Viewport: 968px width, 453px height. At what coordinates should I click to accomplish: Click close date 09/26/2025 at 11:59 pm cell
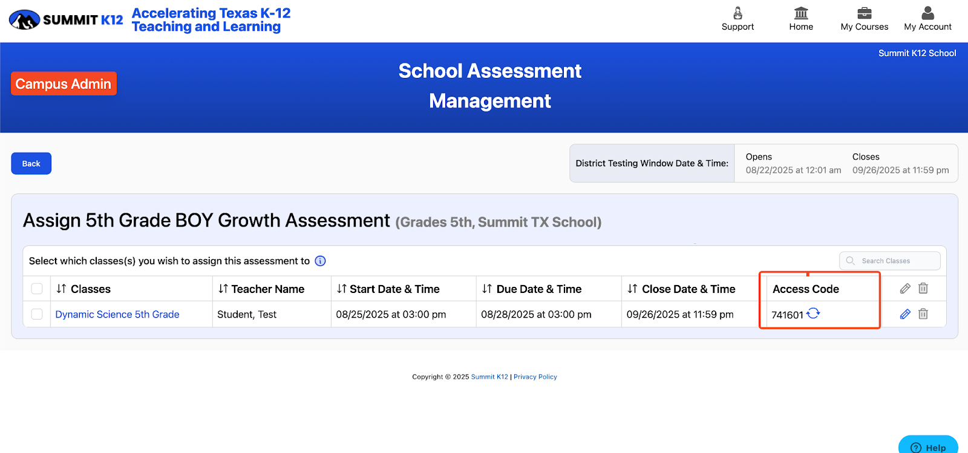tap(680, 314)
